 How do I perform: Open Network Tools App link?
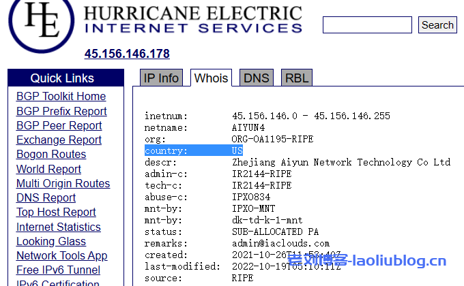point(61,255)
